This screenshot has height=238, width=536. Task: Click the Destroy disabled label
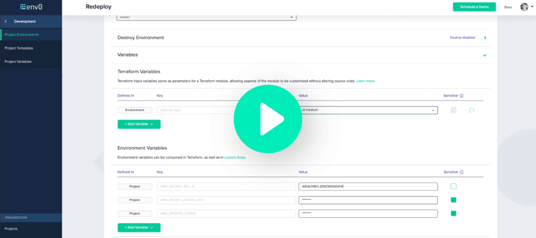point(462,38)
